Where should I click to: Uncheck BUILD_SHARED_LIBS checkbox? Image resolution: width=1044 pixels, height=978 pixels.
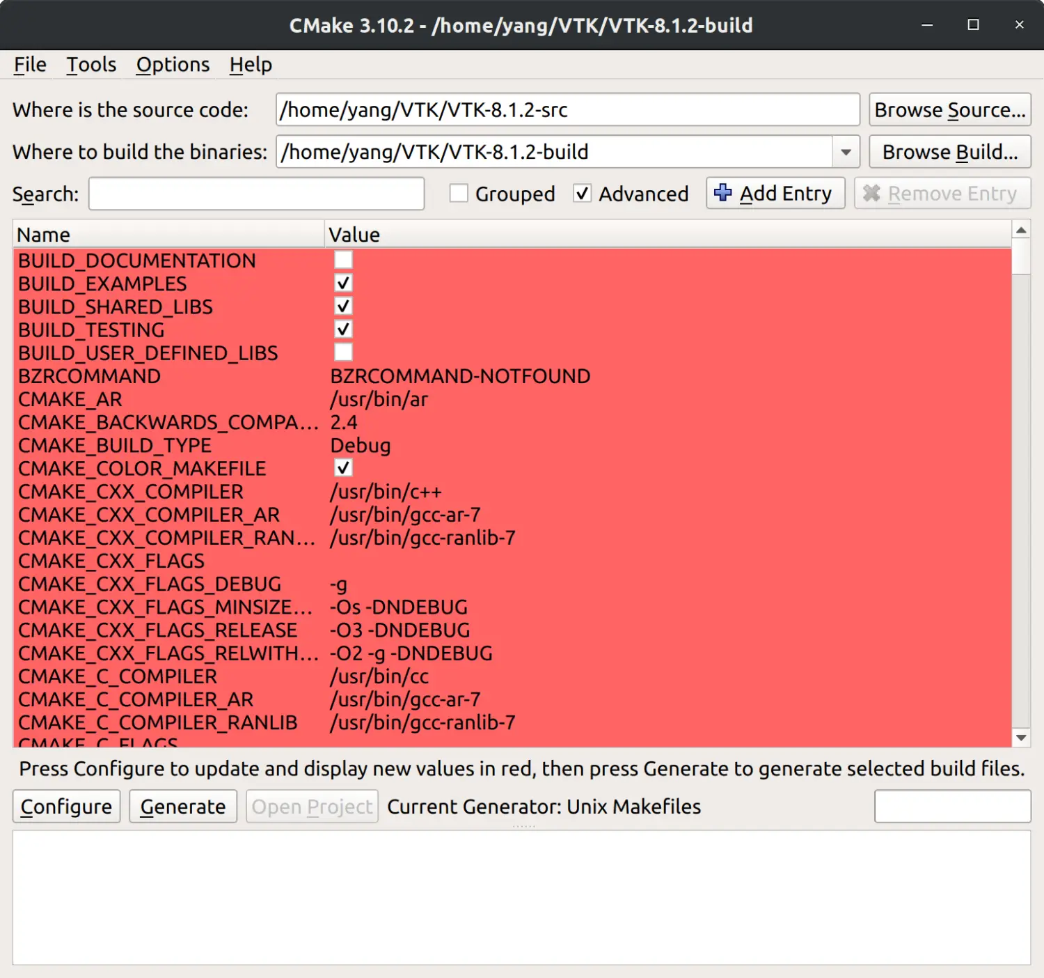tap(343, 306)
